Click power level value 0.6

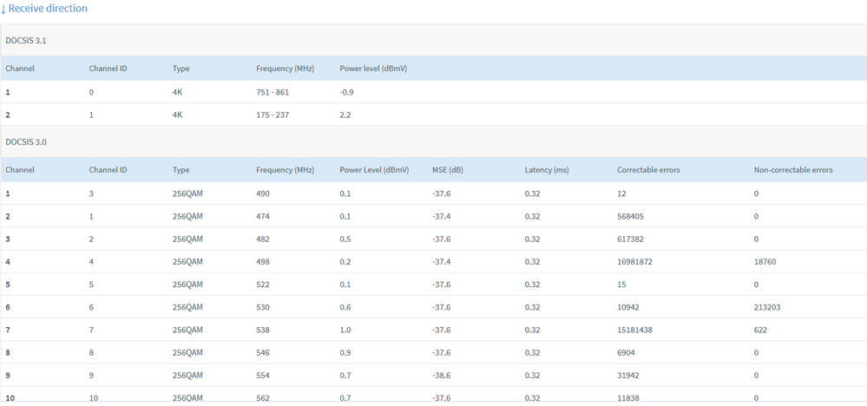pos(345,307)
